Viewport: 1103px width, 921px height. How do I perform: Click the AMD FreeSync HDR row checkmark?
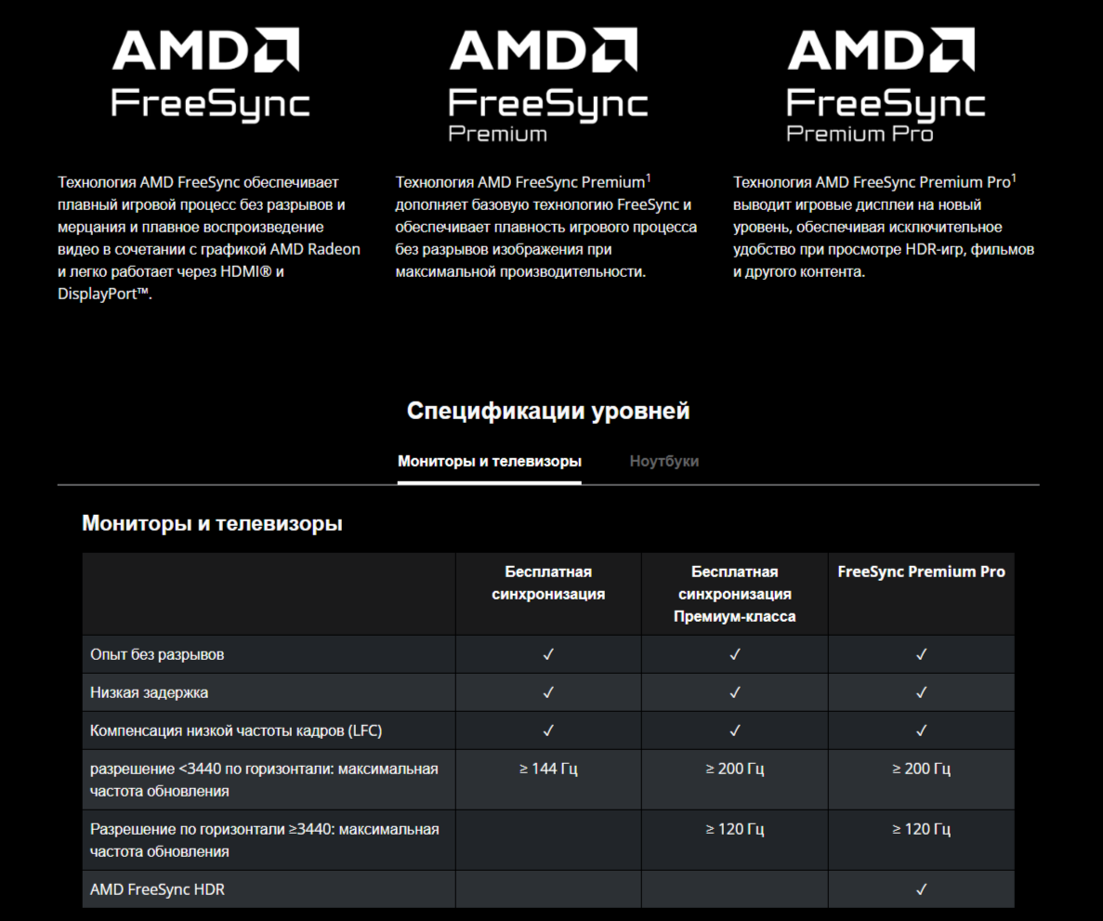921,889
